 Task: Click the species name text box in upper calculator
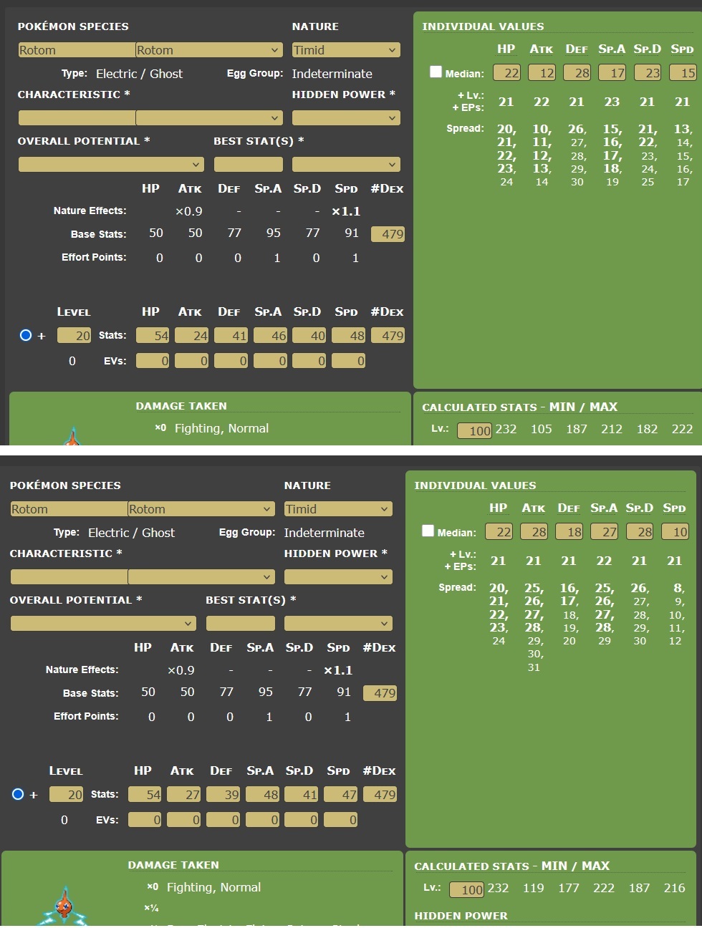coord(77,50)
